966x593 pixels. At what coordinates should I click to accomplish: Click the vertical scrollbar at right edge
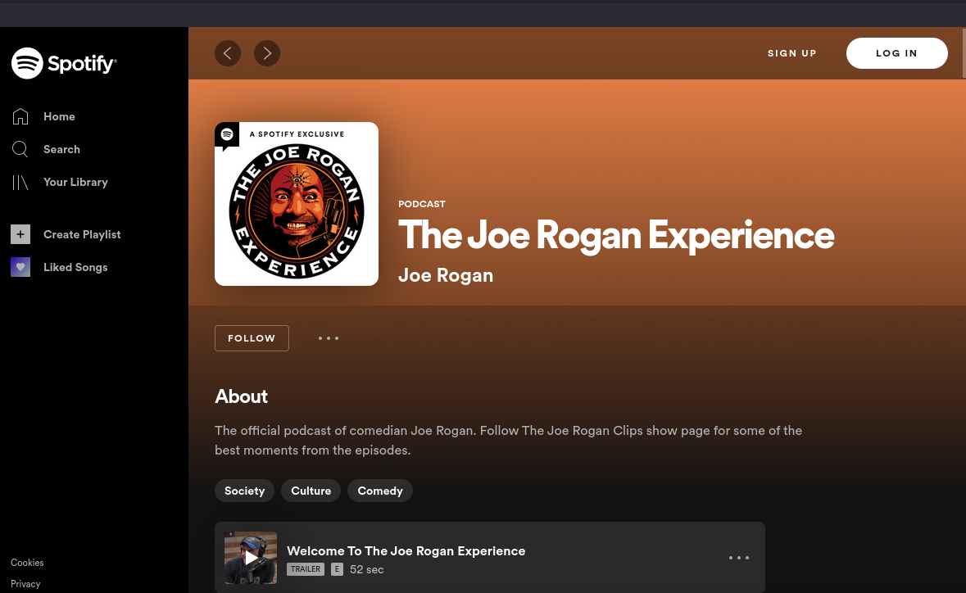click(x=964, y=52)
